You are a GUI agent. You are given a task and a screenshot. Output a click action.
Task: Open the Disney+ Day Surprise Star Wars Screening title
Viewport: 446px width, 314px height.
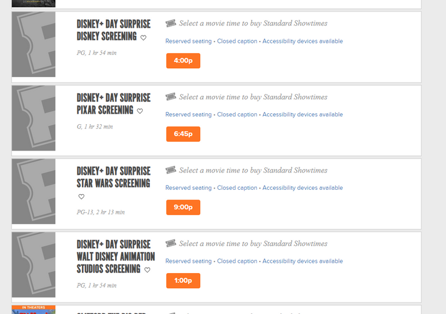(x=113, y=177)
